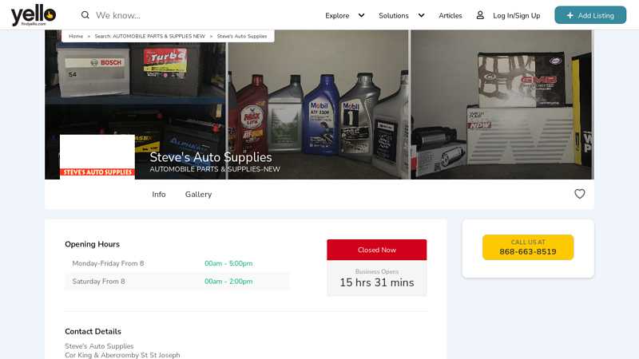Open the motor oil bottles photo
The image size is (639, 359).
pos(318,105)
